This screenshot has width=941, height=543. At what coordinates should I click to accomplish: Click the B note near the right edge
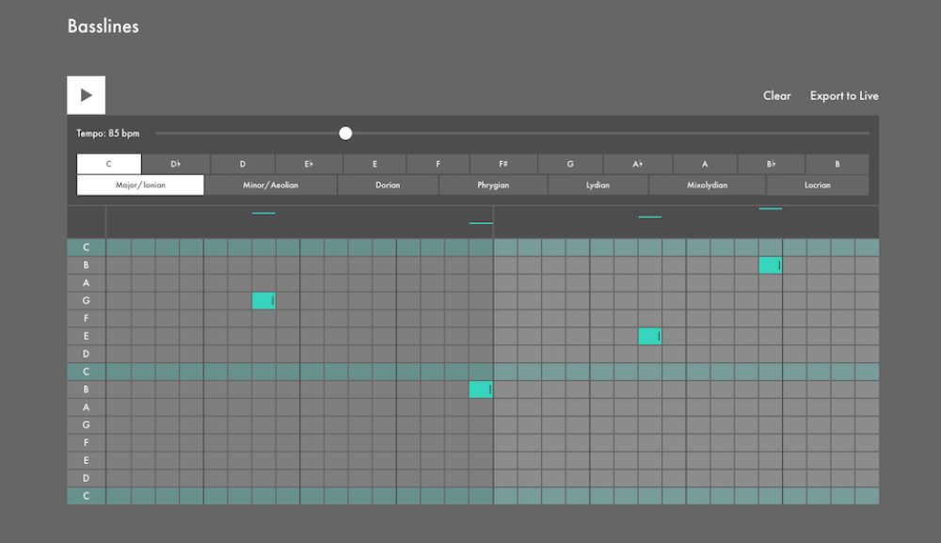click(x=770, y=264)
